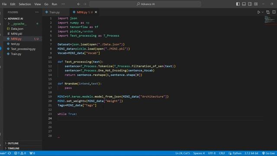Switch to the Train.py editor tab

tap(55, 12)
